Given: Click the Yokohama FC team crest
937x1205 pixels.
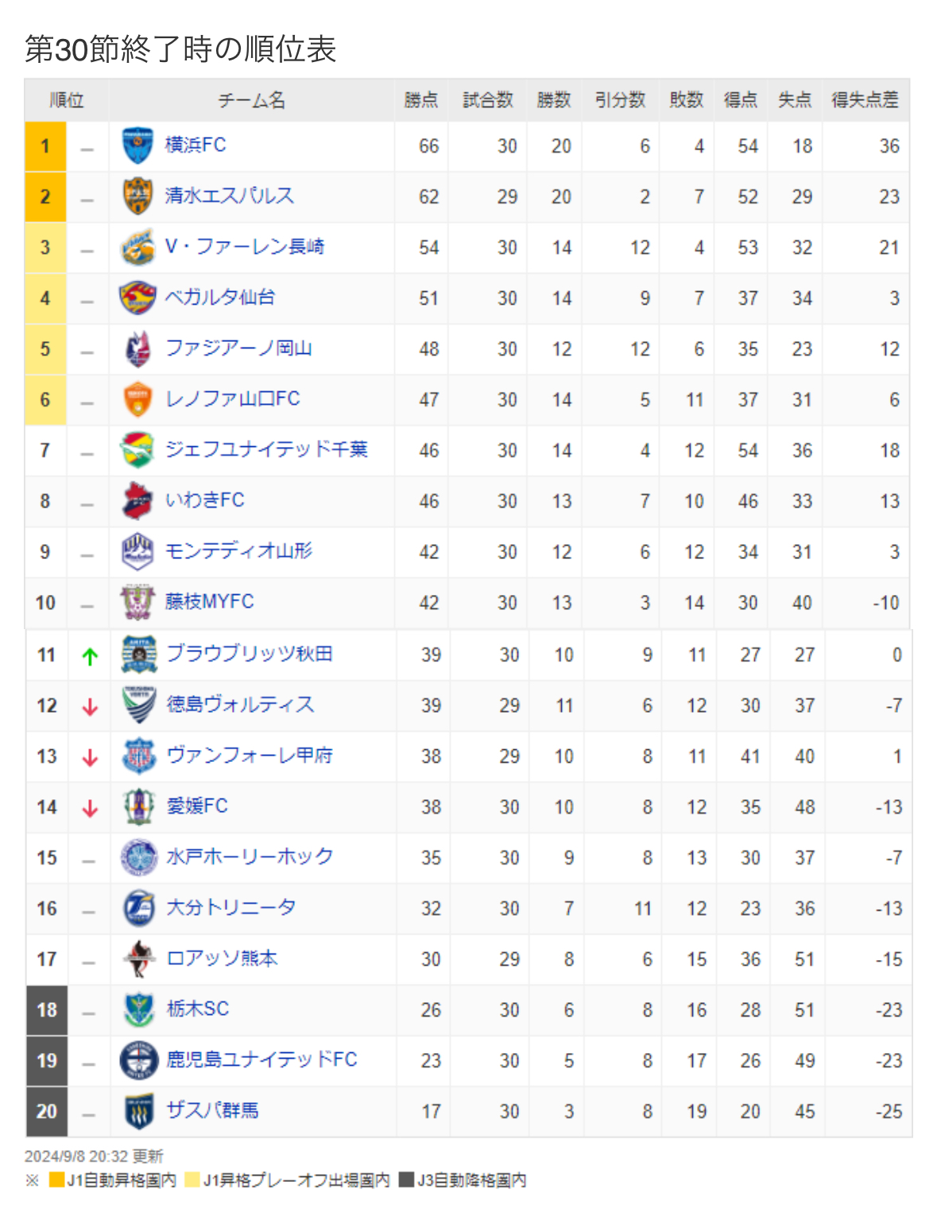Looking at the screenshot, I should point(137,146).
